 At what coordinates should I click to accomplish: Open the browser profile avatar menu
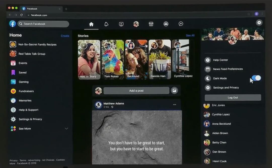click(256, 14)
